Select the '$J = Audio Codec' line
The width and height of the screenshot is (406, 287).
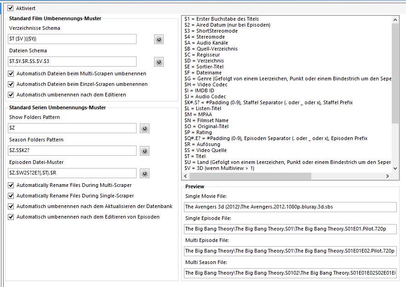[x=205, y=96]
